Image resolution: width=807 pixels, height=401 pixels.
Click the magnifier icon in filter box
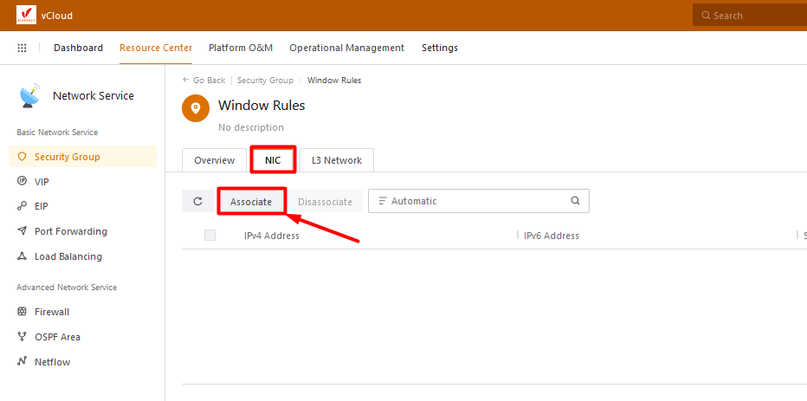tap(575, 201)
